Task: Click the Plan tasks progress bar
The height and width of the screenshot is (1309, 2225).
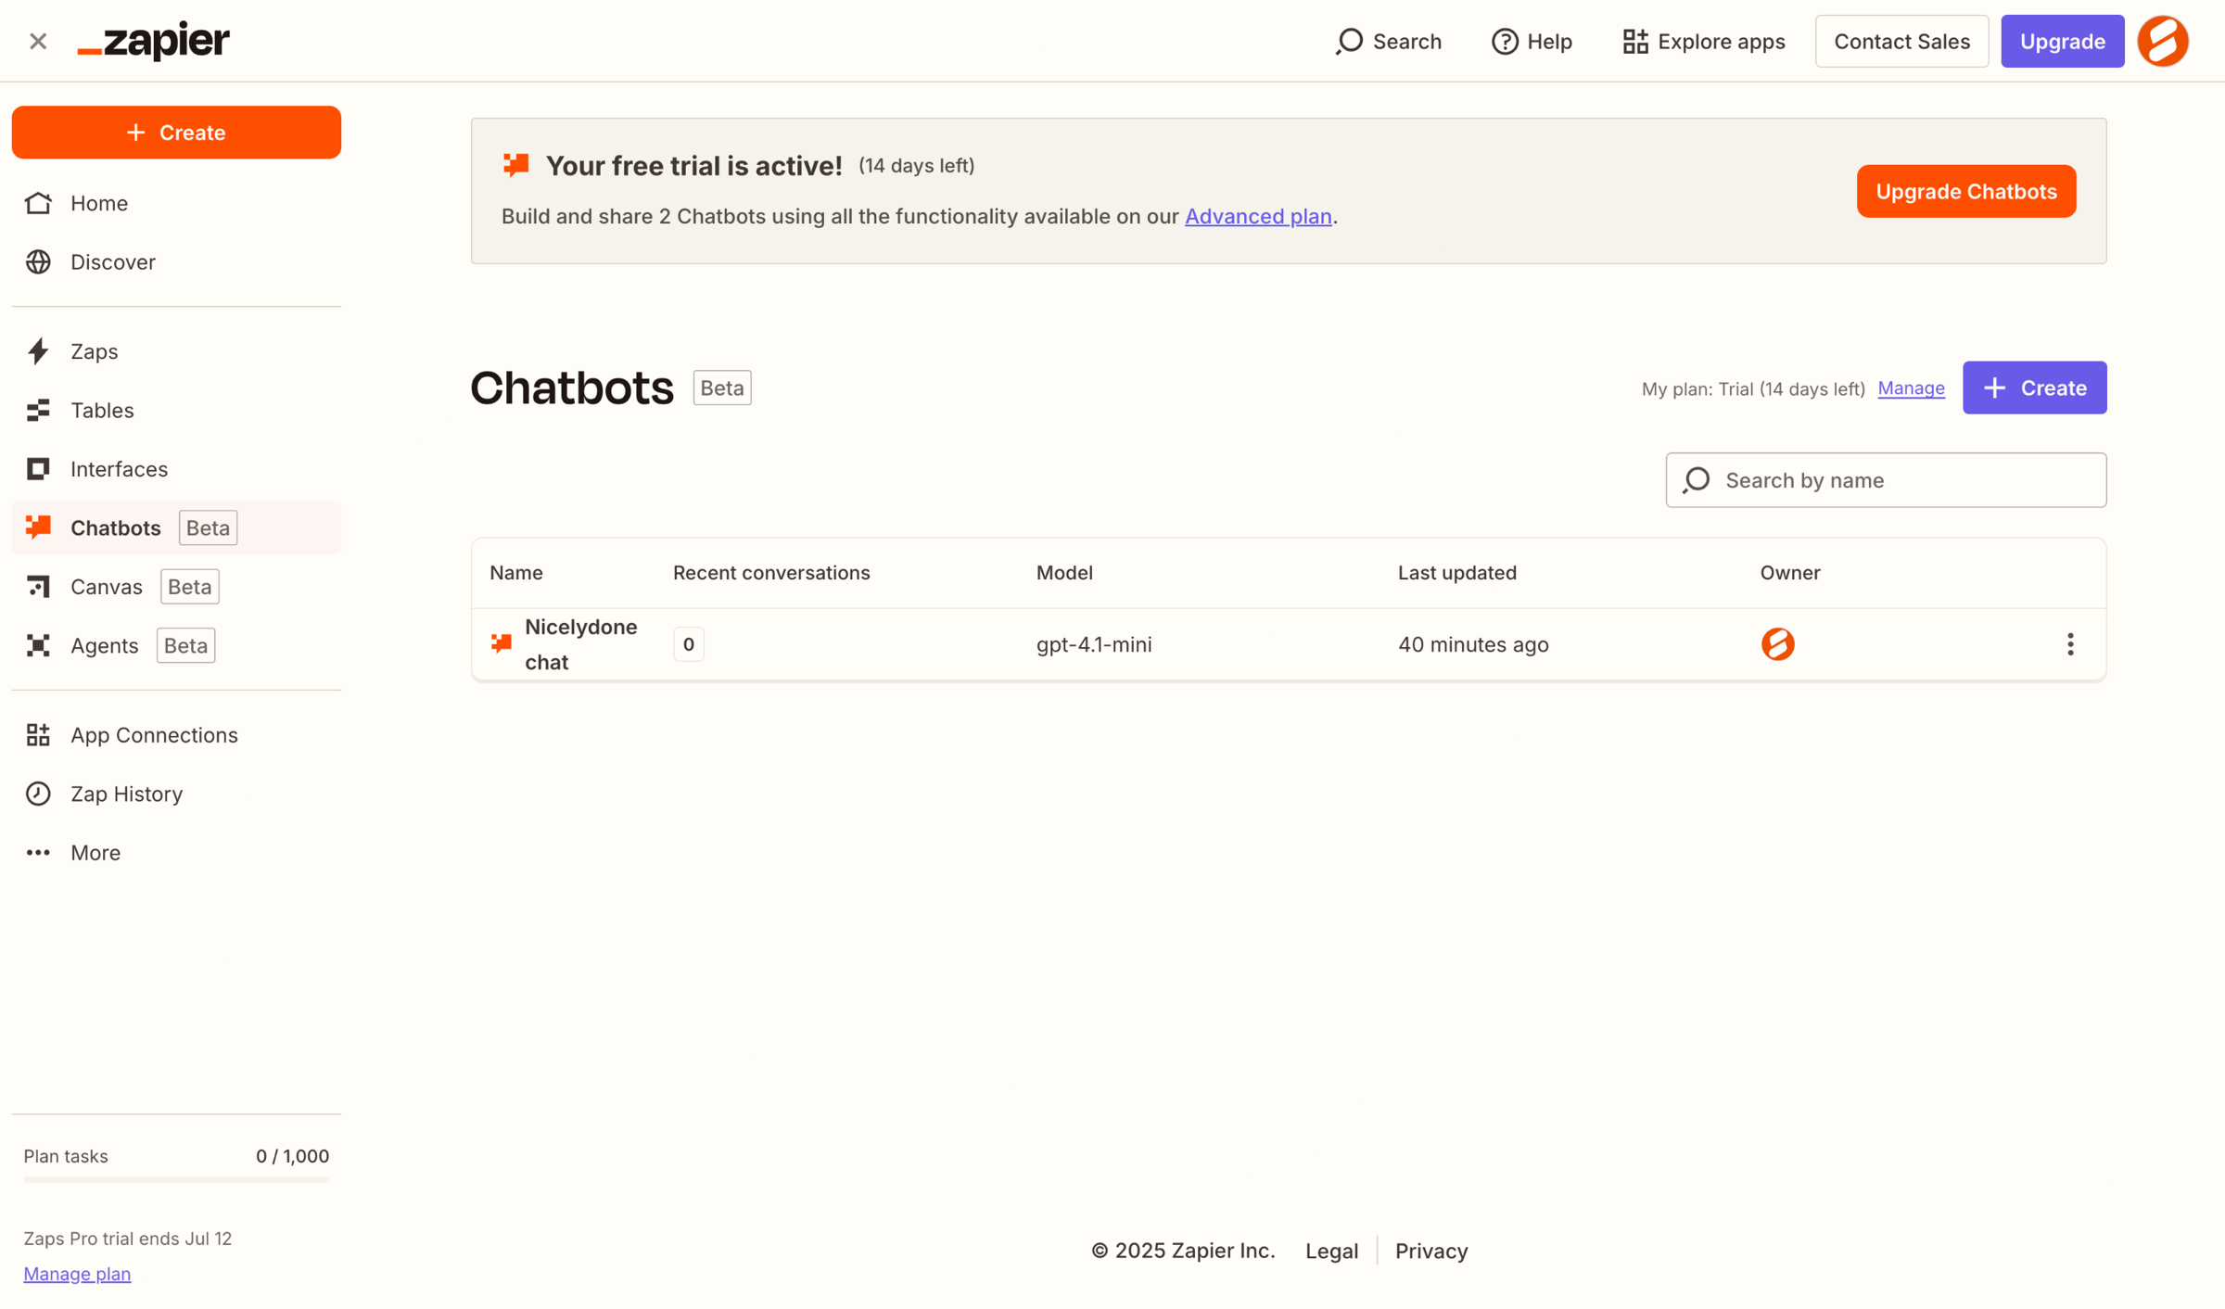Action: pos(176,1179)
